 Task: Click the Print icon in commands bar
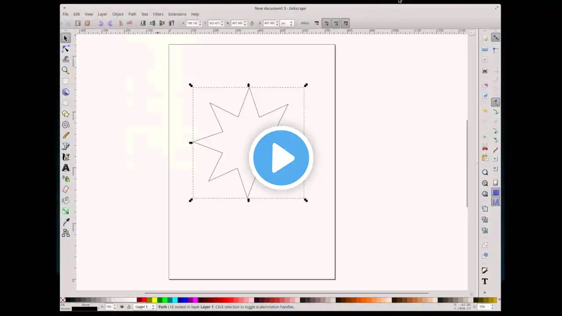click(x=485, y=70)
